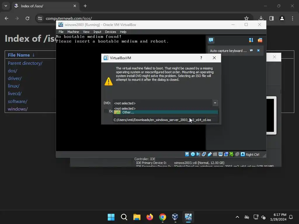Click the notification sort order icon
This screenshot has height=224, width=299.
(x=251, y=40)
